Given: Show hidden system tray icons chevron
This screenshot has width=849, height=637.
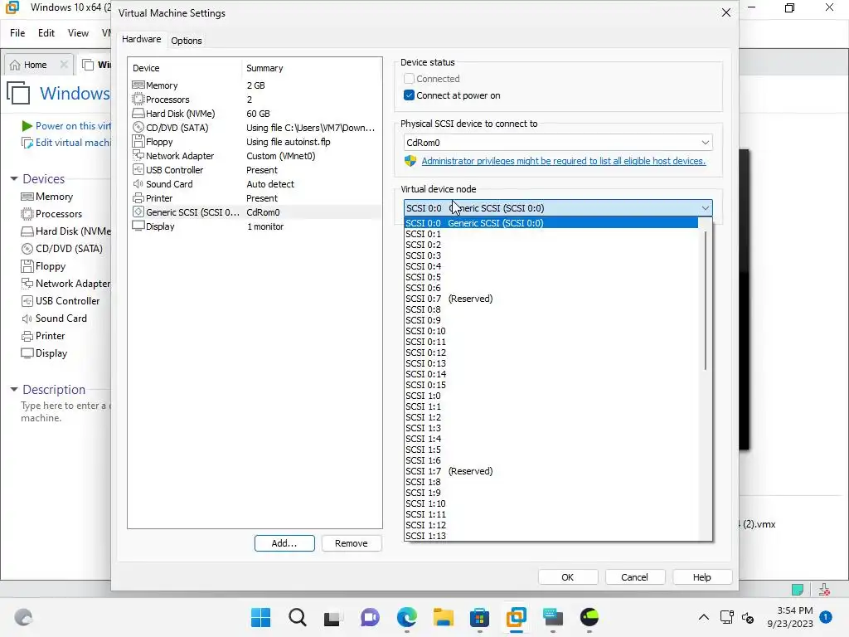Looking at the screenshot, I should (703, 617).
